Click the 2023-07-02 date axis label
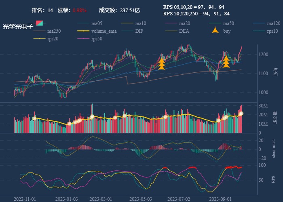283x202 pixels. [178, 199]
